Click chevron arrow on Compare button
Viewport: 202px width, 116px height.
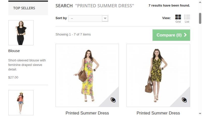(185, 35)
